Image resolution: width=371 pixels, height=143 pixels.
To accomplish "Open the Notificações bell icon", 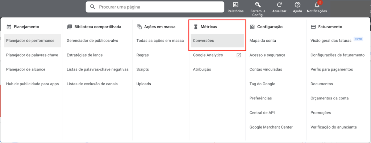I will click(x=317, y=5).
